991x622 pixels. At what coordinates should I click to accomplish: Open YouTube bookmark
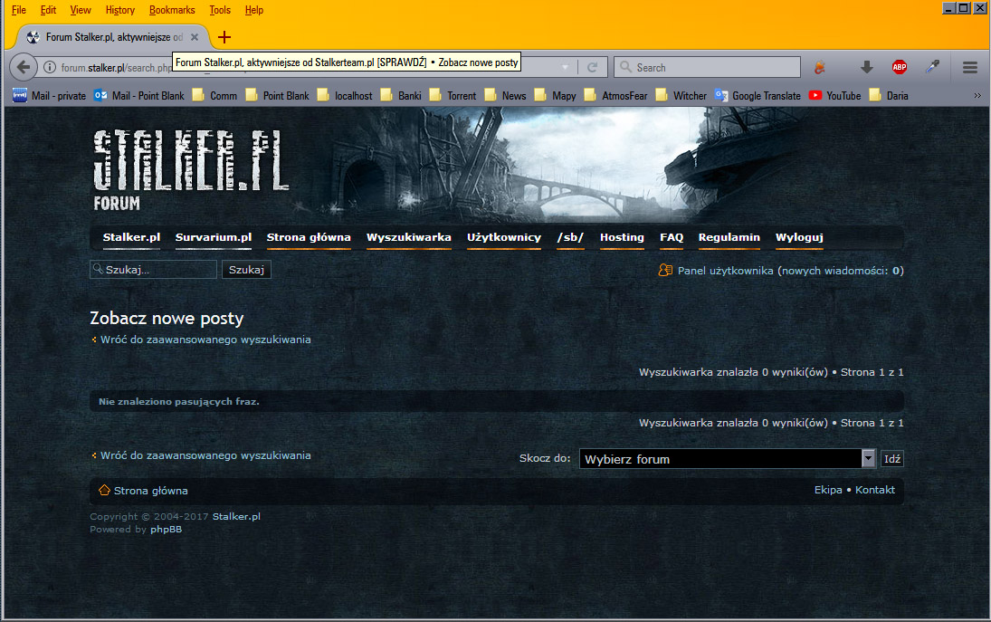point(834,95)
